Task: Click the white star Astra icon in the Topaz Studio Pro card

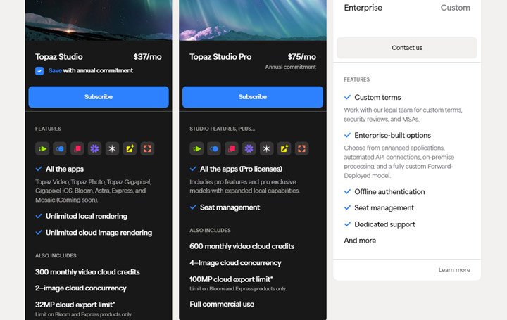Action: point(266,149)
